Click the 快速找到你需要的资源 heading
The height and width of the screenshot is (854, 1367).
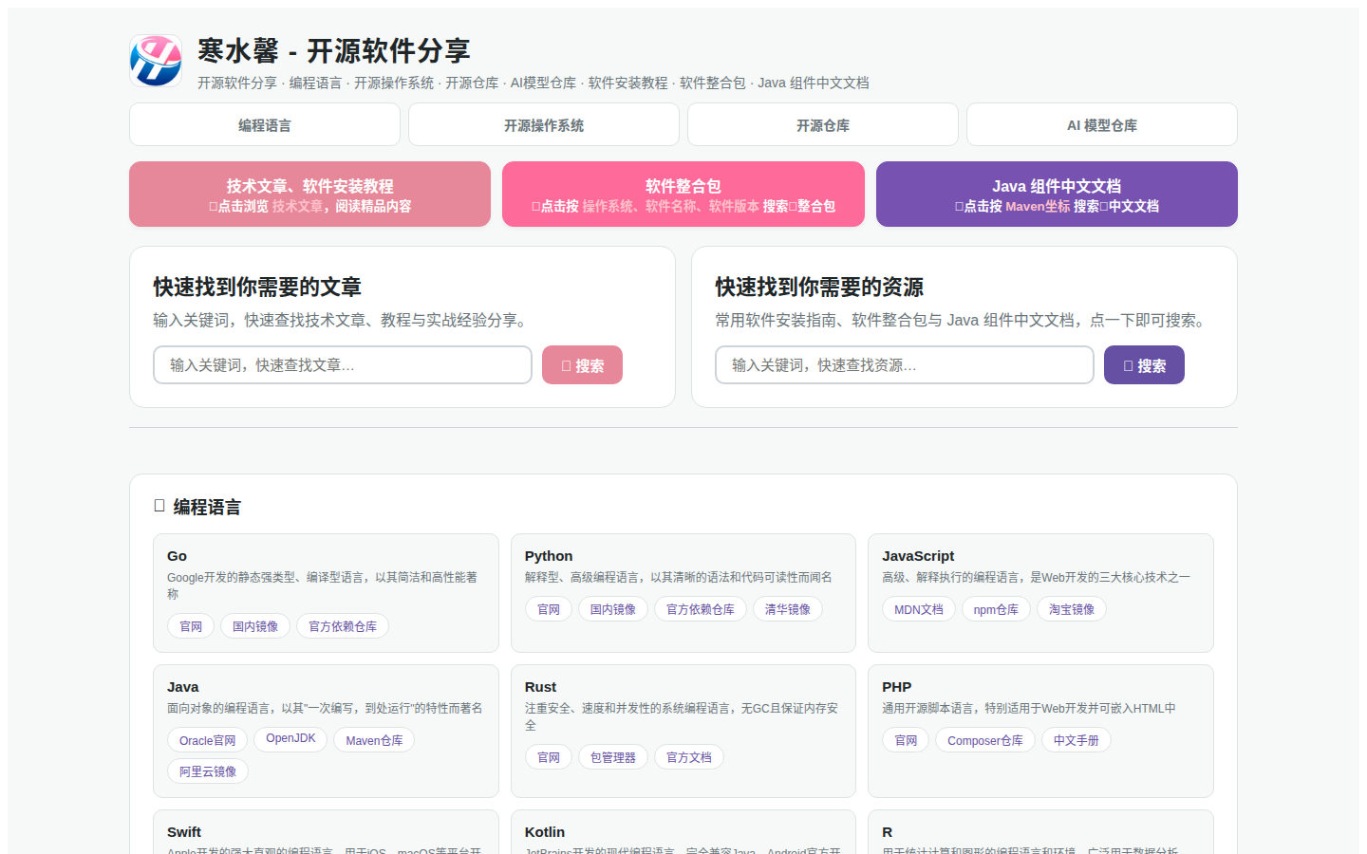pyautogui.click(x=819, y=287)
